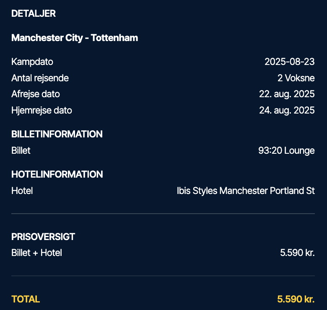
Task: Click the DETALJER heading
Action: (x=34, y=13)
